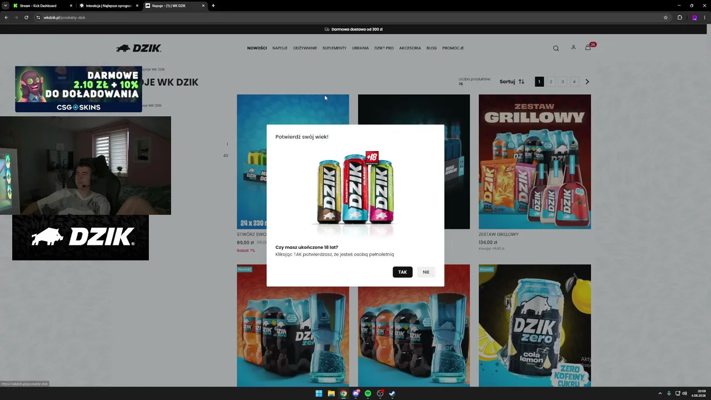Open Windows Start menu
The image size is (711, 400).
(319, 393)
